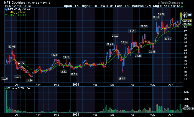Click the 16.20 low price label
This screenshot has height=117, width=194.
[x=74, y=74]
